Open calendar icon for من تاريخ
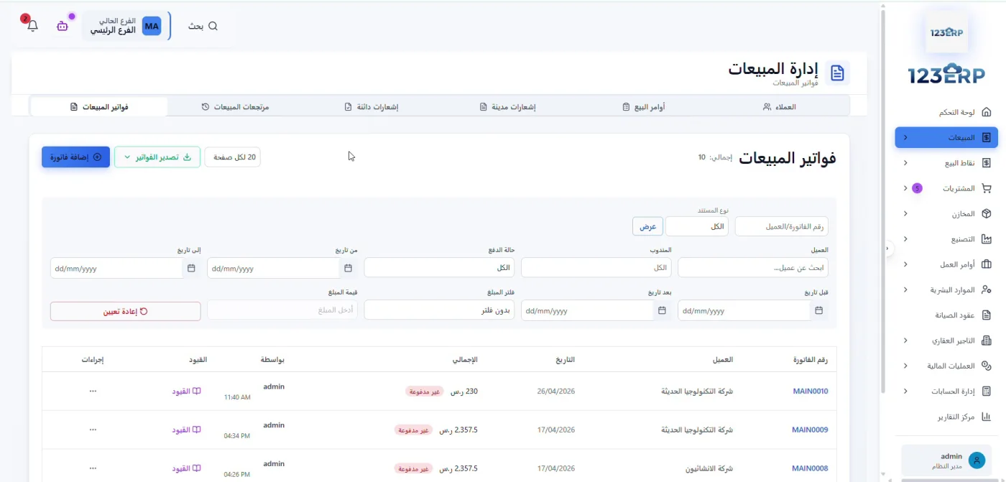 pyautogui.click(x=349, y=268)
